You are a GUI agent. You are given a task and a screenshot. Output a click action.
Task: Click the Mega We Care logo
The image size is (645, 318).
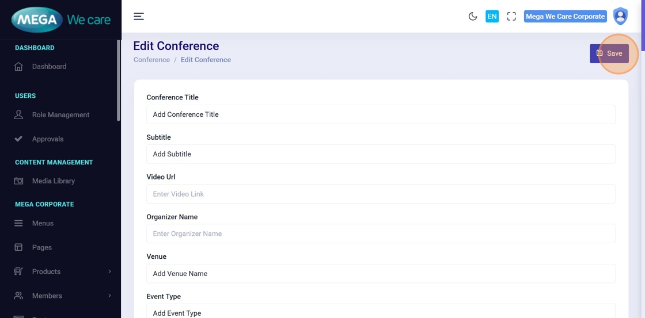click(x=61, y=20)
